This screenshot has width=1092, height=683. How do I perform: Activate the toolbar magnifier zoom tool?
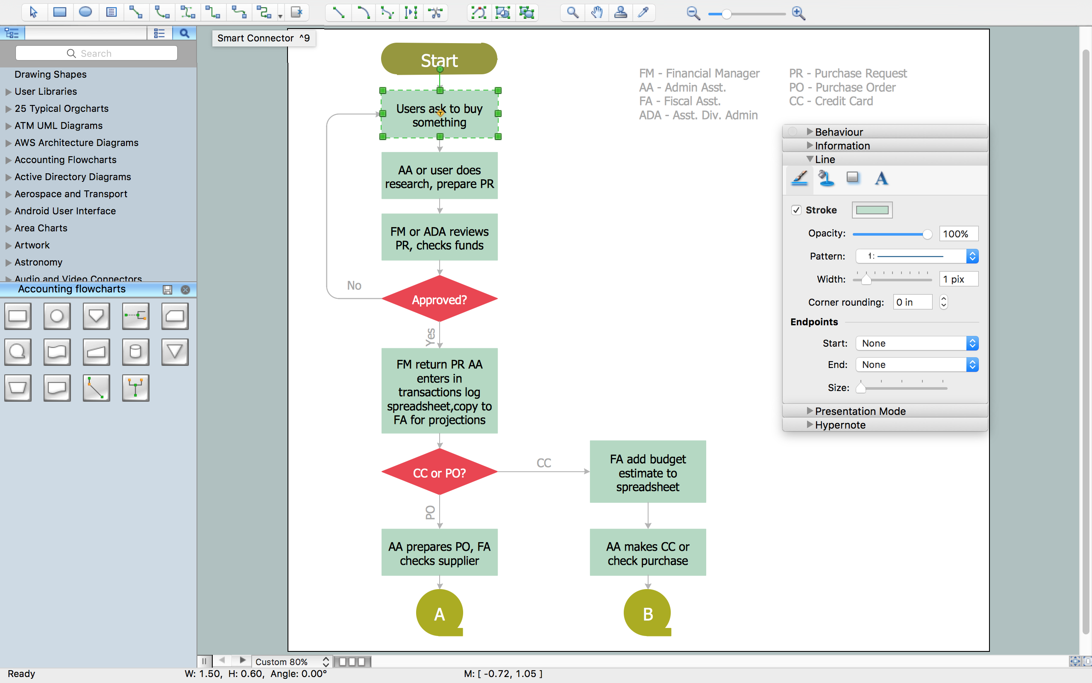(572, 12)
